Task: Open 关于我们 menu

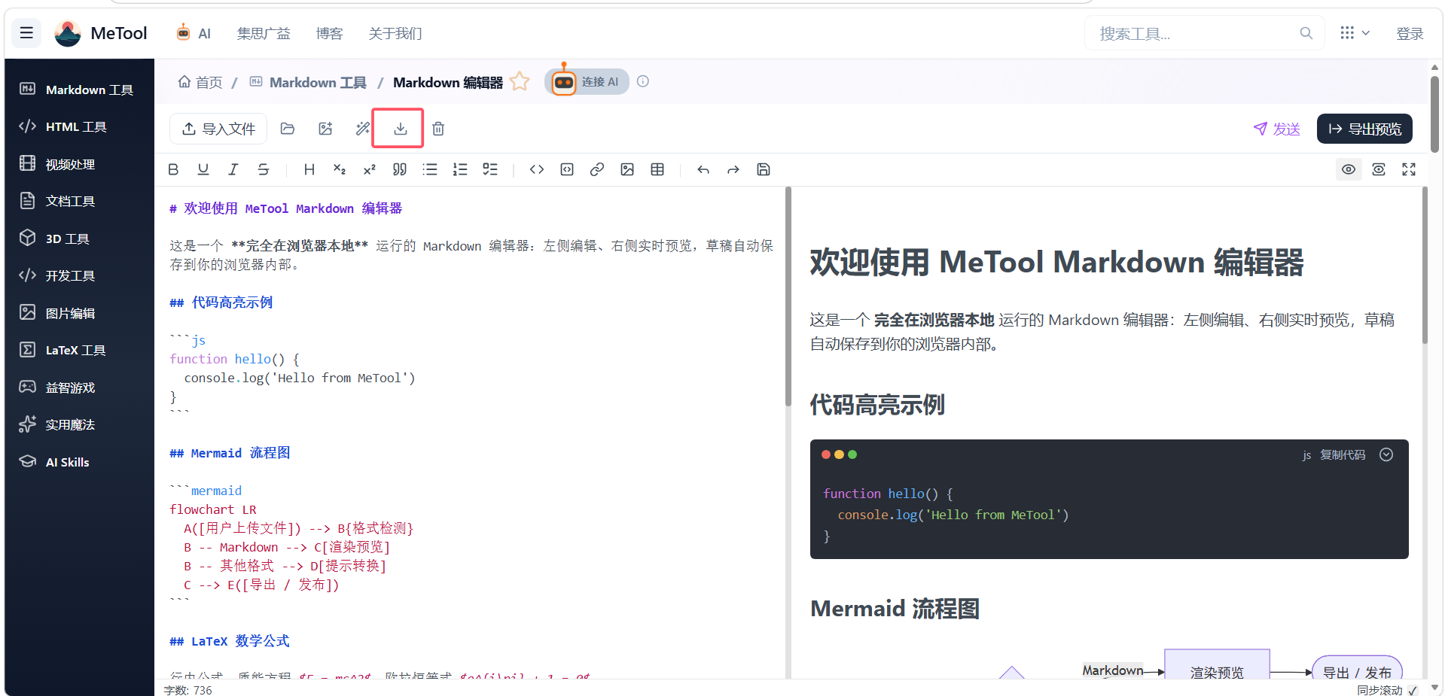Action: coord(395,33)
